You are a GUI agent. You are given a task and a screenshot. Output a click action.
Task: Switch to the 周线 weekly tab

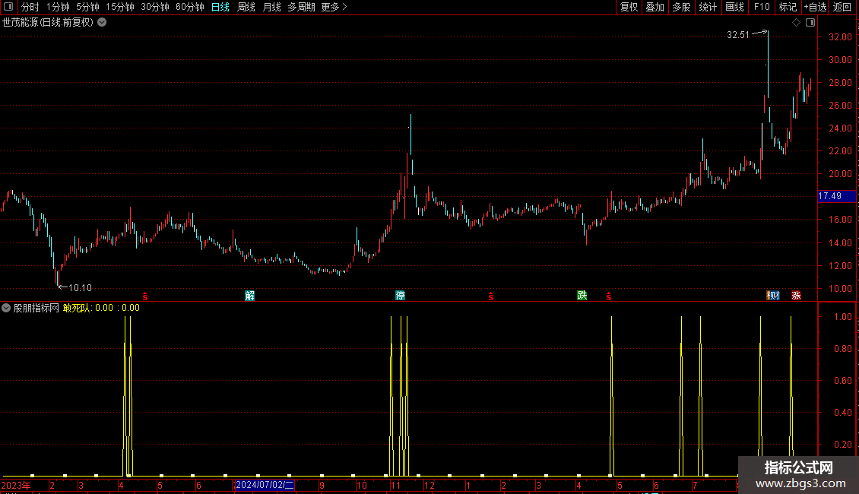tap(246, 7)
